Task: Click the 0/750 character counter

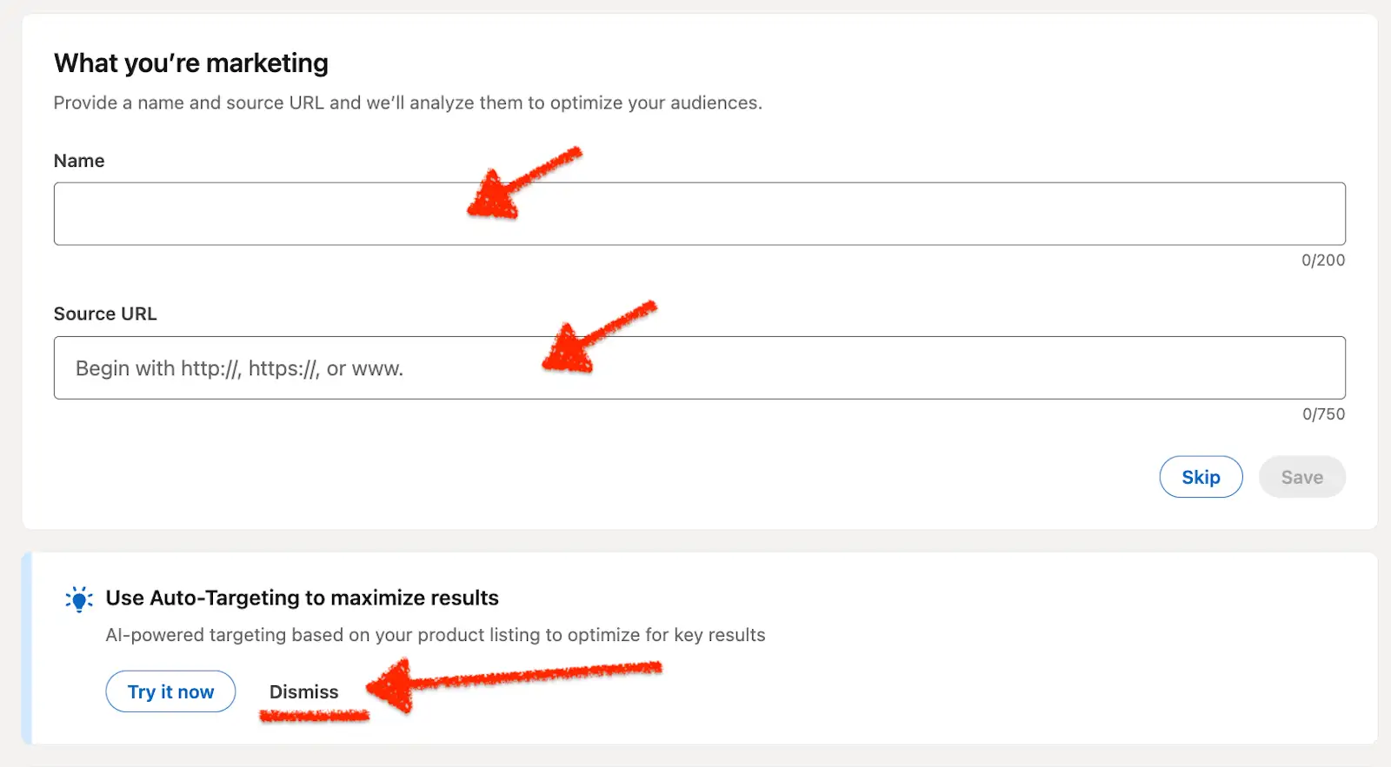Action: (1323, 414)
